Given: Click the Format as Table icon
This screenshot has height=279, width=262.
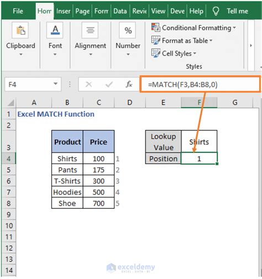Looking at the screenshot, I should [156, 40].
